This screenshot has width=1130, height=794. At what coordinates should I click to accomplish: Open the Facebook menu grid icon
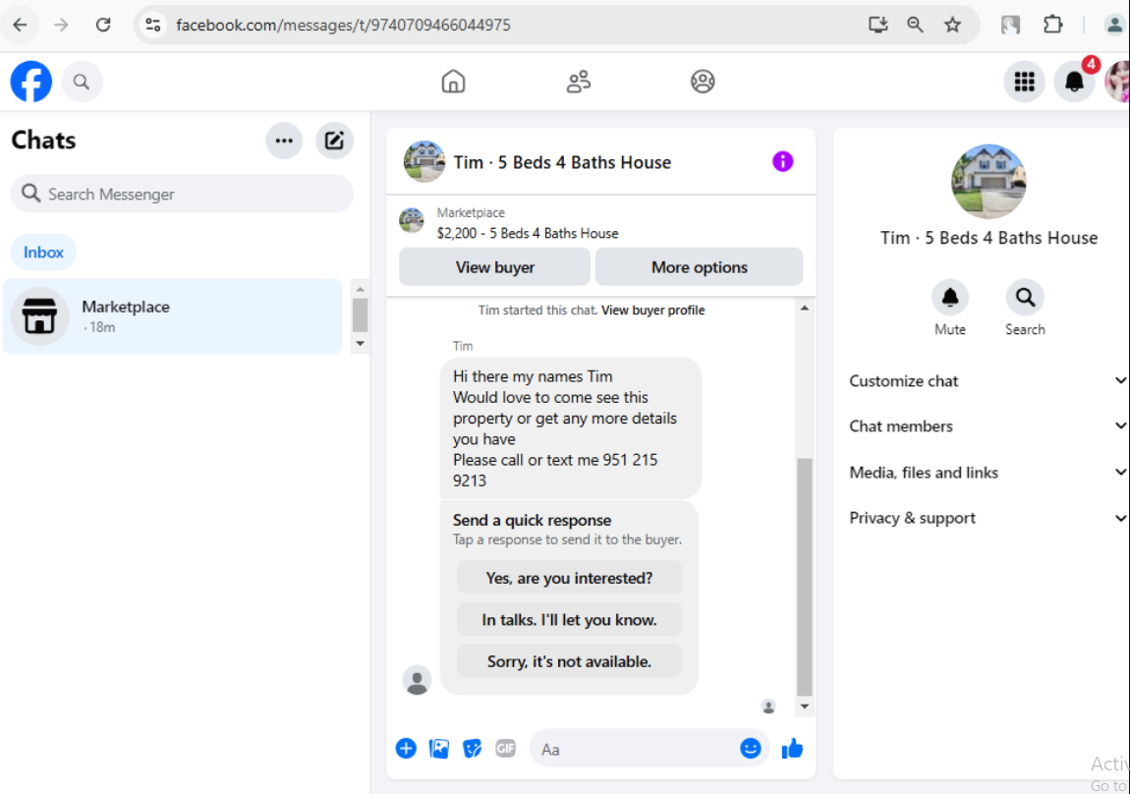point(1024,82)
